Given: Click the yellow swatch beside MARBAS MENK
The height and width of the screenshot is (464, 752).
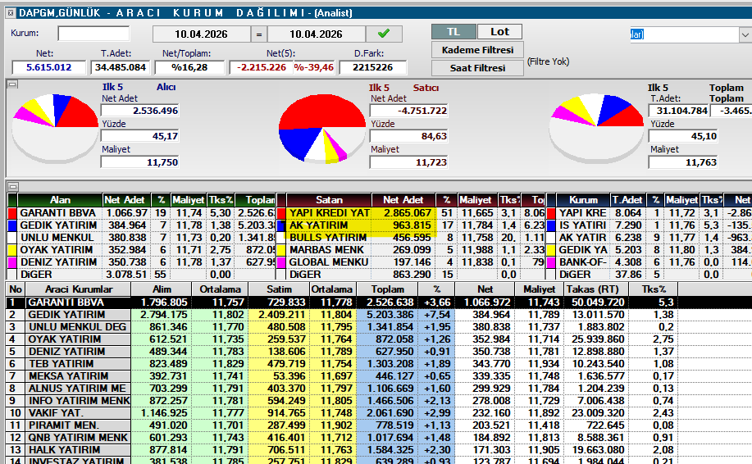Looking at the screenshot, I should tap(281, 250).
